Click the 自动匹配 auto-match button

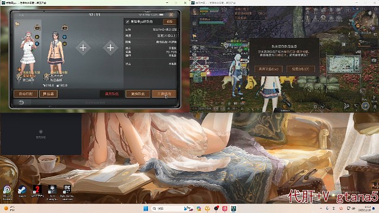pyautogui.click(x=25, y=93)
